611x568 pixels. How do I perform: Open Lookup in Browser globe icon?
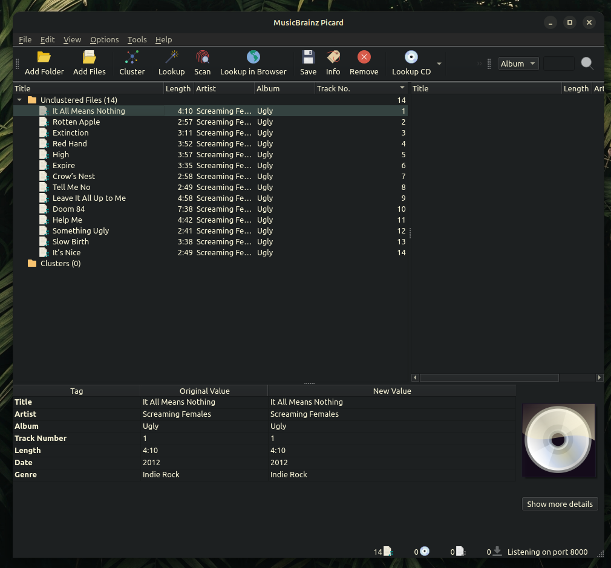click(x=253, y=57)
